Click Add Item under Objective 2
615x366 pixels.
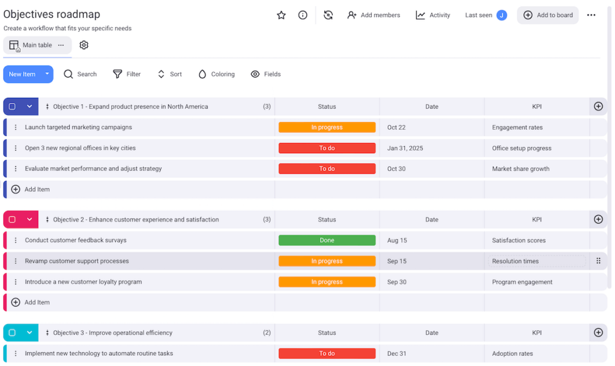[29, 302]
